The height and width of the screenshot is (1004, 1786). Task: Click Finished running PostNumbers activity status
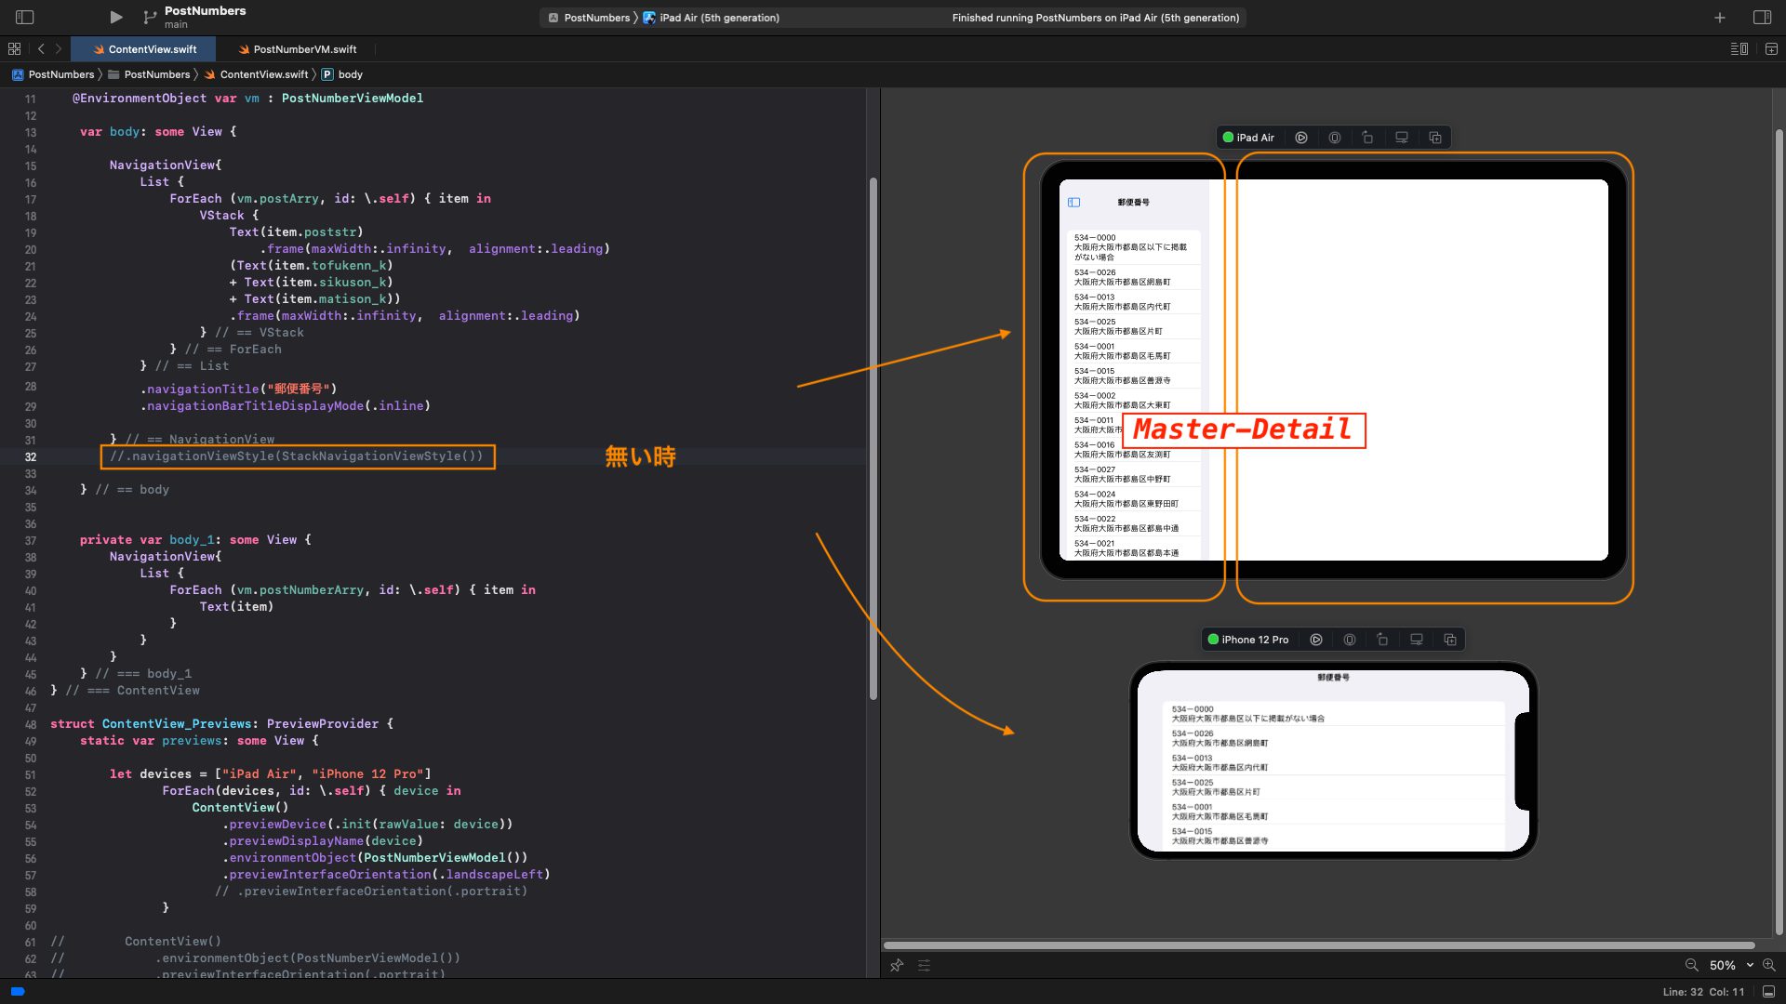point(1096,18)
